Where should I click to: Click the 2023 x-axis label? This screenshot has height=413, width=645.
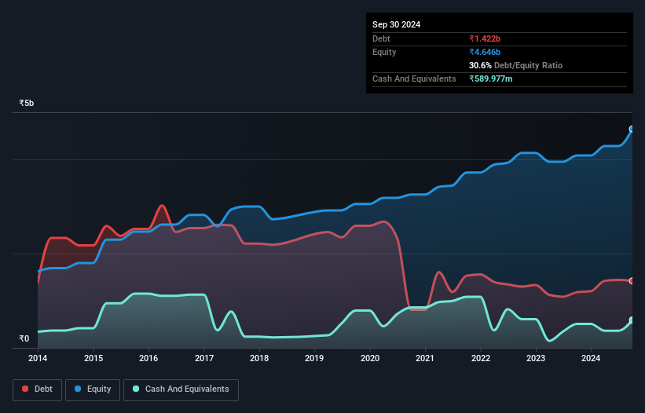click(536, 358)
